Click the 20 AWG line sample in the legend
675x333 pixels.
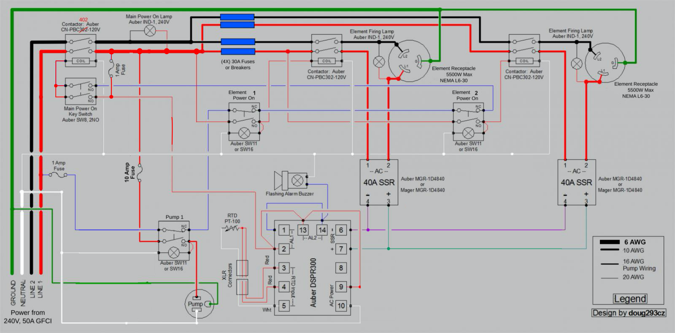pyautogui.click(x=609, y=278)
